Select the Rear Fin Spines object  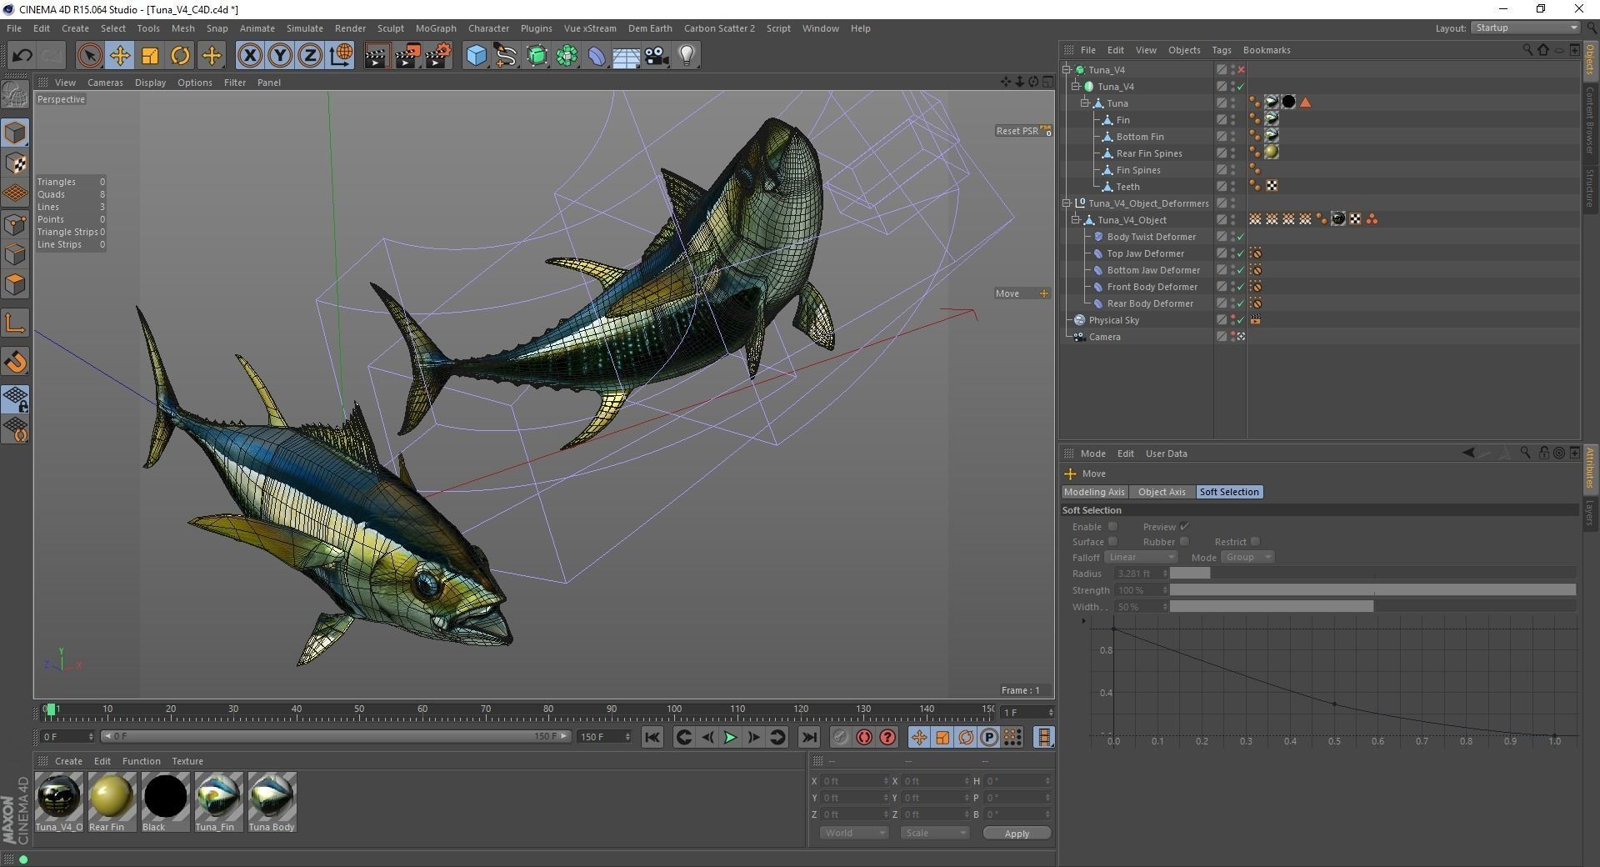pos(1149,153)
